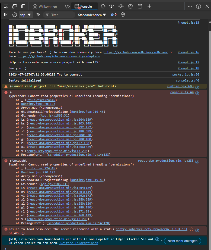Viewport: 211px width, 250px height.
Task: Open the iobroker-community-adapters GitHub link
Action: tap(59, 56)
